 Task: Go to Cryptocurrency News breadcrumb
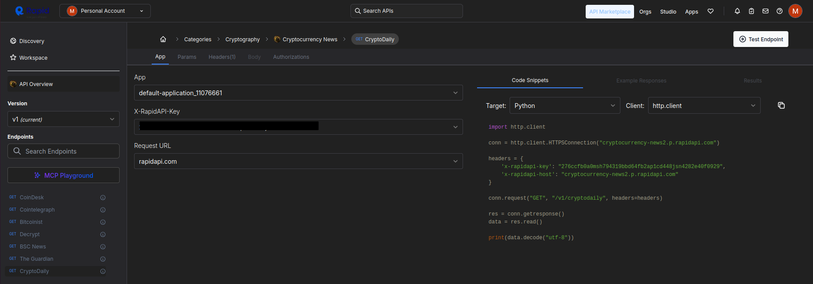pyautogui.click(x=310, y=40)
